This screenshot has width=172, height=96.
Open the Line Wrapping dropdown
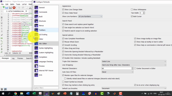pyautogui.click(x=134, y=65)
